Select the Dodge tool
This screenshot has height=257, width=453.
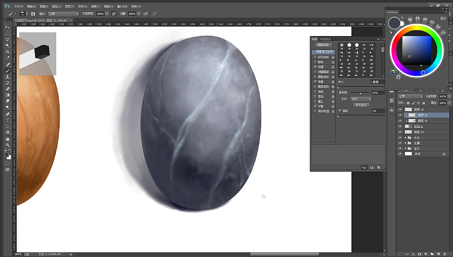tap(8, 107)
